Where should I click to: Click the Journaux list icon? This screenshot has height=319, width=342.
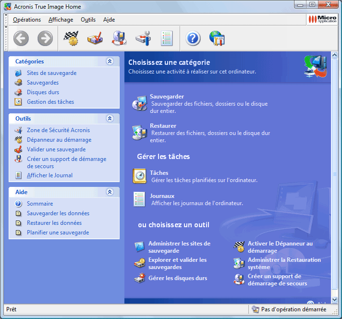coord(139,199)
